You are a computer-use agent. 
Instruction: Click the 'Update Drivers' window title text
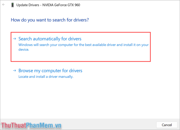point(28,5)
